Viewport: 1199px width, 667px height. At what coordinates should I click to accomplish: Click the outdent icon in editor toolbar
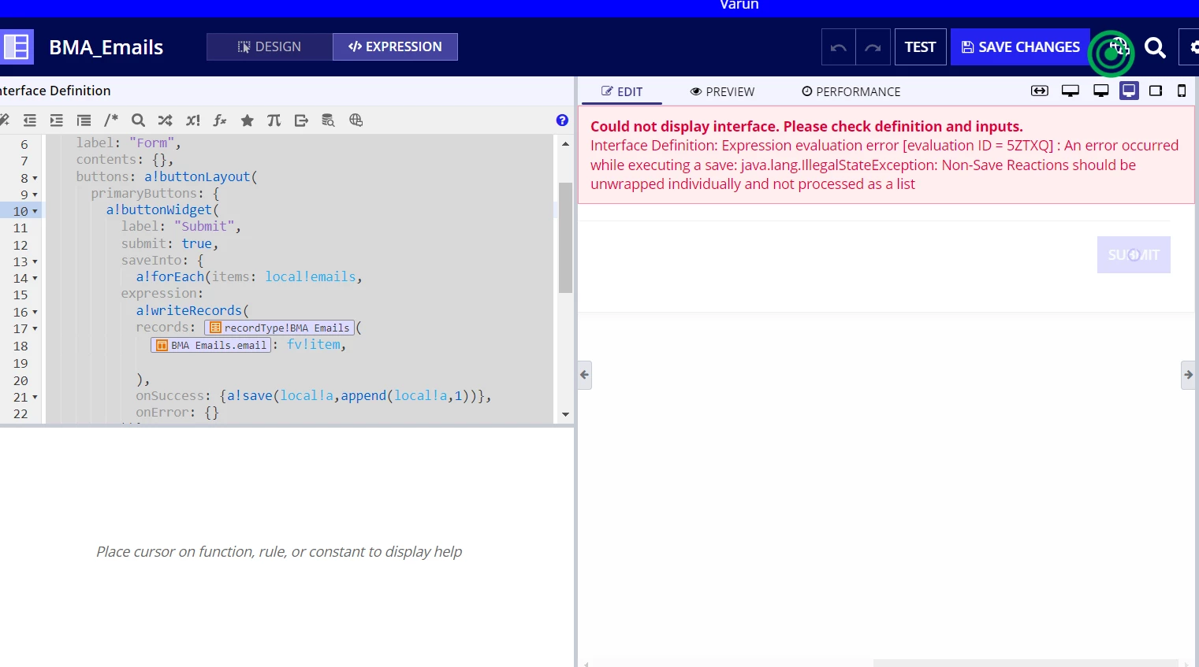[30, 120]
